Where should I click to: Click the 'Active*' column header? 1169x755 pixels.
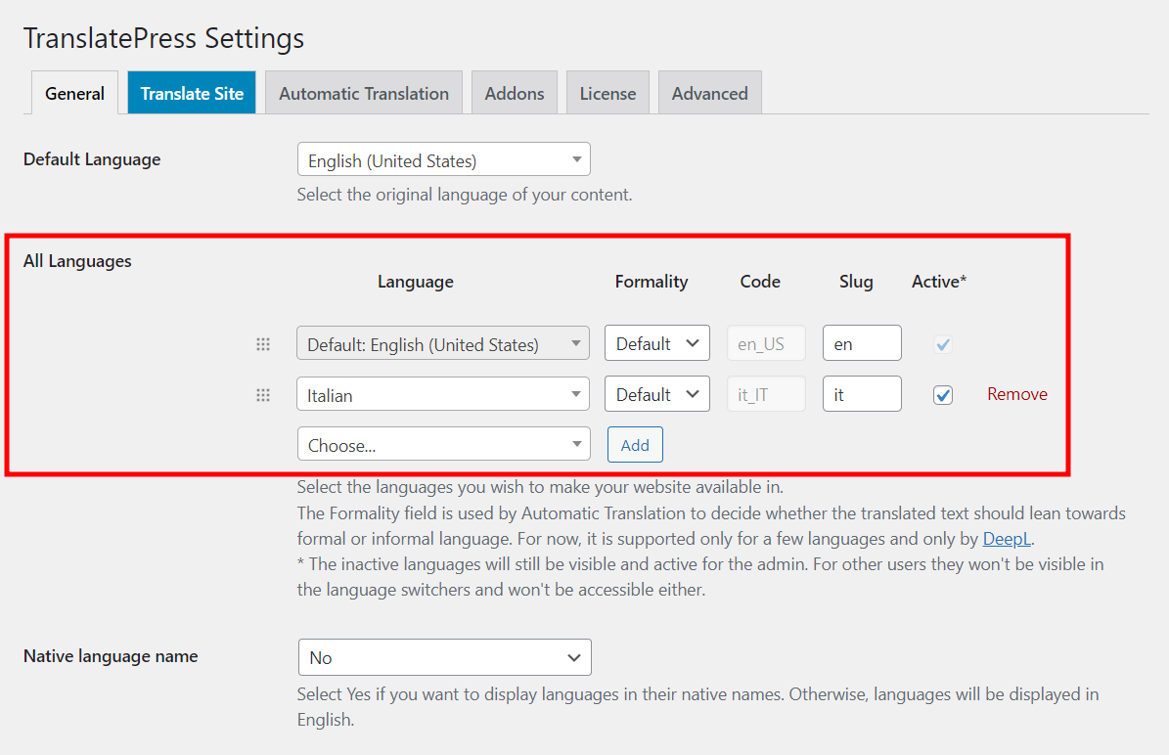pos(939,282)
